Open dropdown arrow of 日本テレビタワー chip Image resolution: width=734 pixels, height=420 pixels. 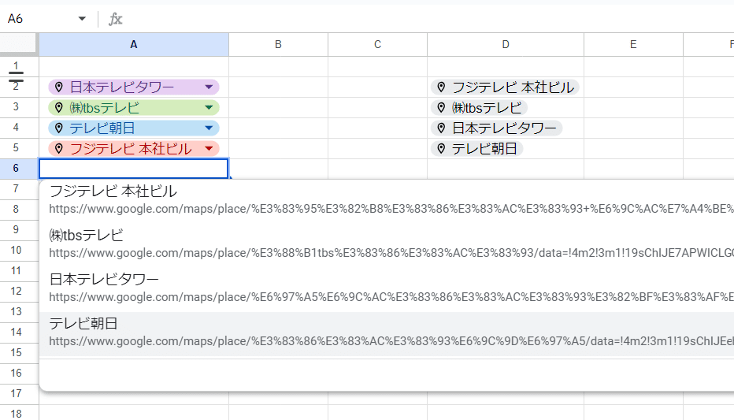(x=209, y=87)
